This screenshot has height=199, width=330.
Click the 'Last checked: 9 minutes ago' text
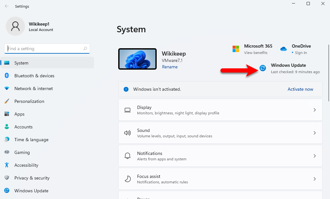pyautogui.click(x=295, y=72)
